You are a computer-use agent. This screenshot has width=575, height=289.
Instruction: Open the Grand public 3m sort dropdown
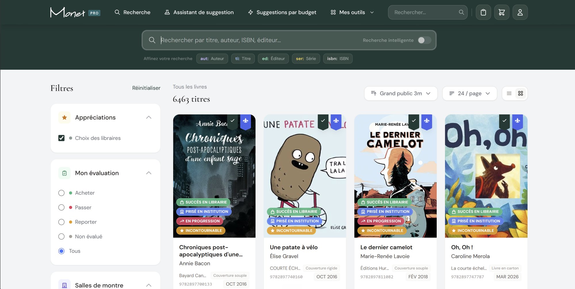pyautogui.click(x=401, y=93)
